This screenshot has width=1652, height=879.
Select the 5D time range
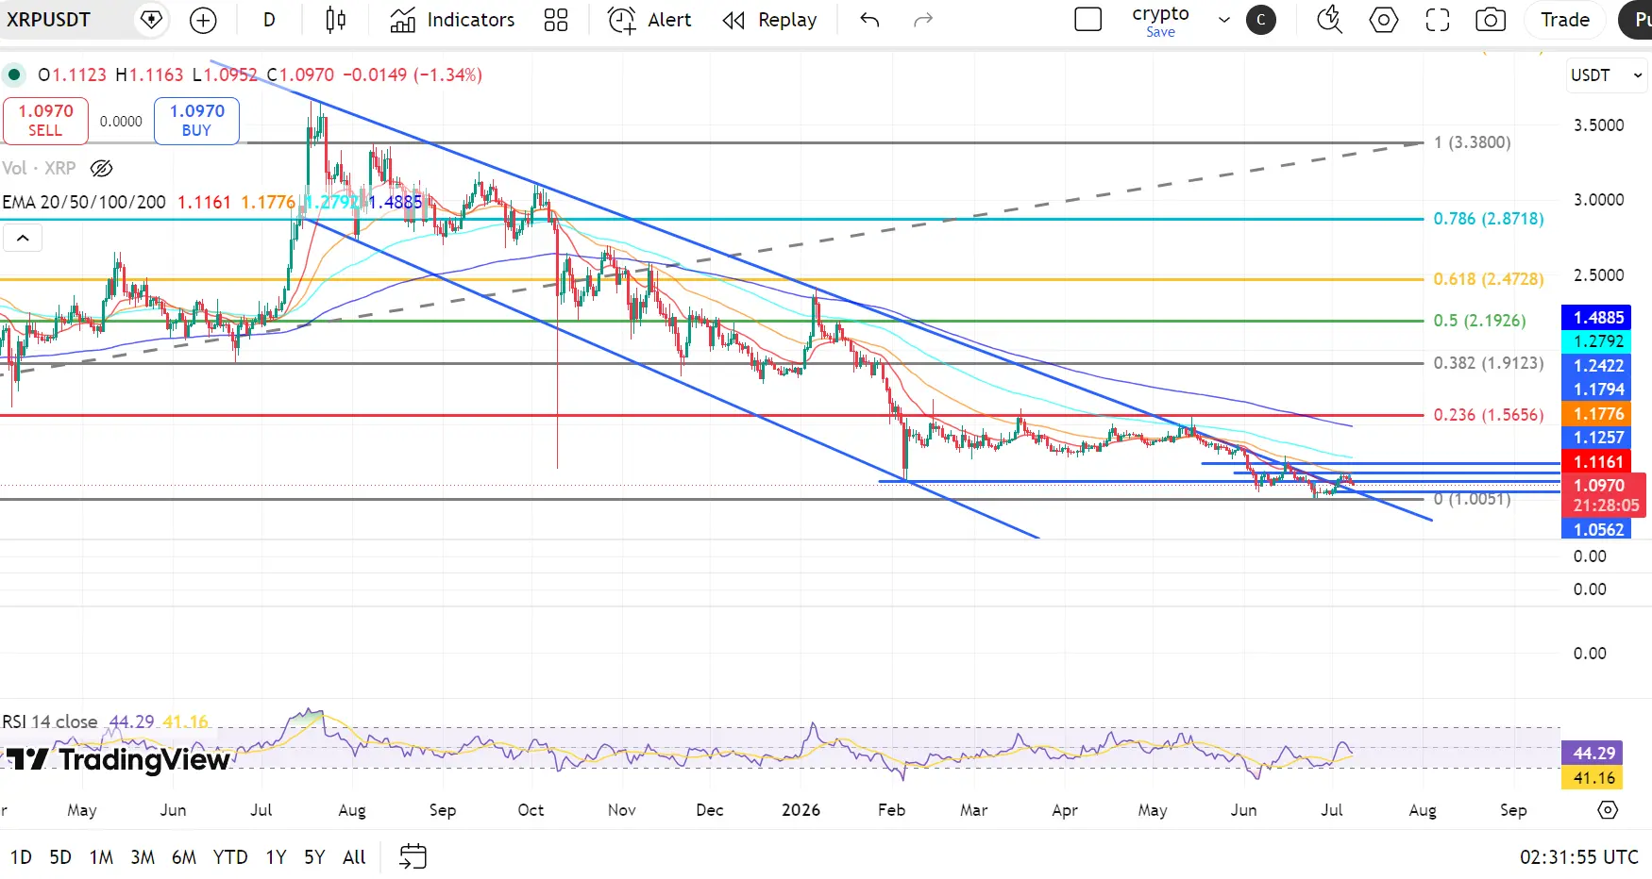click(x=60, y=857)
